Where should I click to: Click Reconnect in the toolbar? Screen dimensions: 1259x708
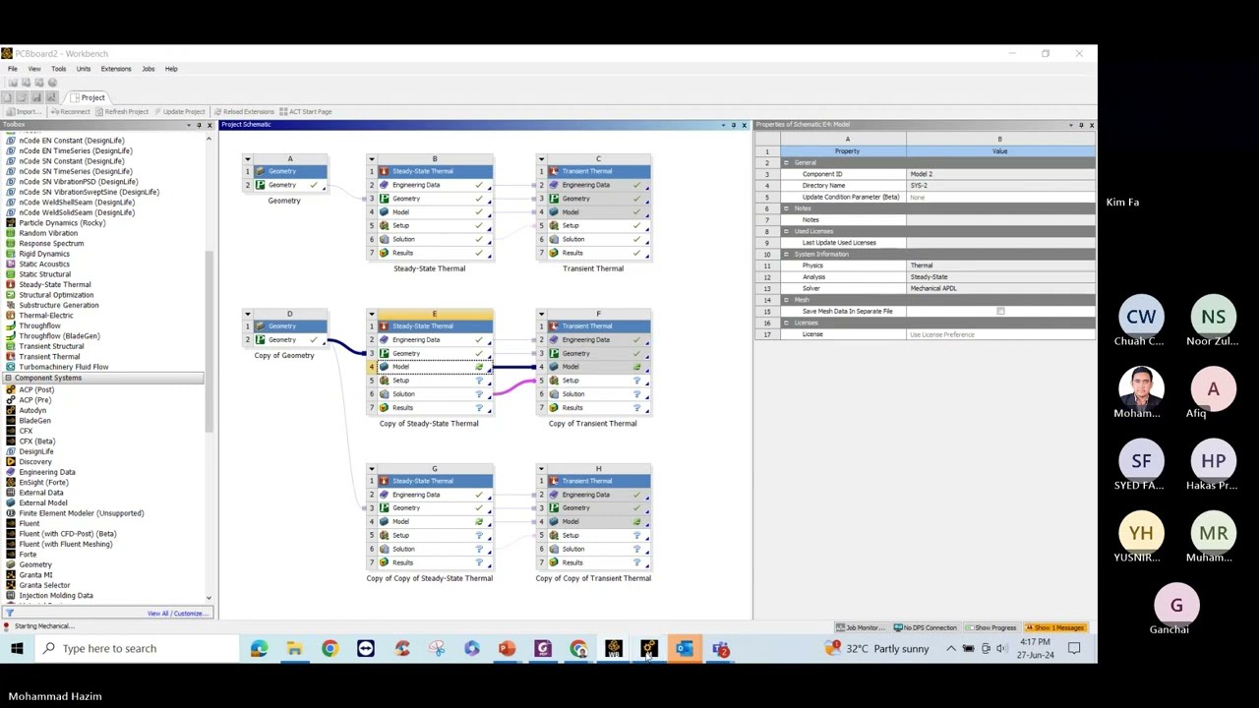(x=71, y=111)
